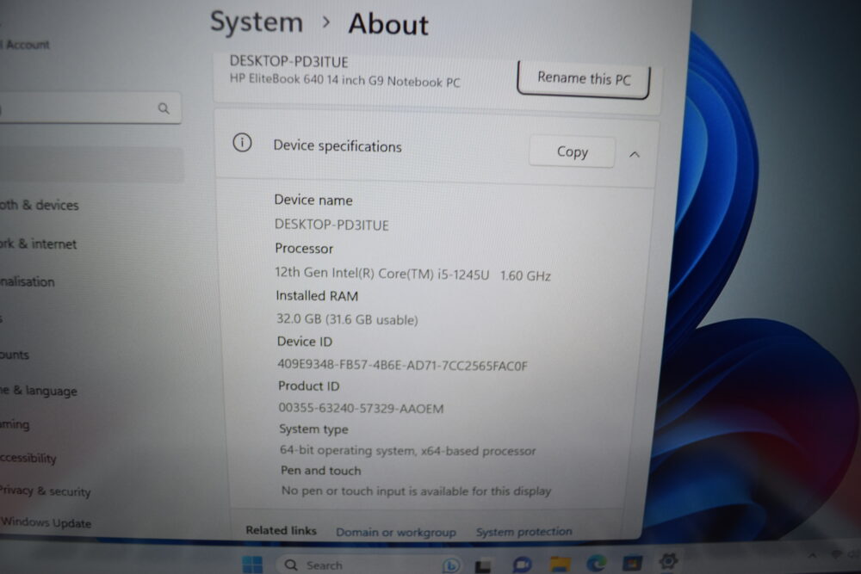Copy the device specifications
Image resolution: width=861 pixels, height=574 pixels.
[x=573, y=151]
